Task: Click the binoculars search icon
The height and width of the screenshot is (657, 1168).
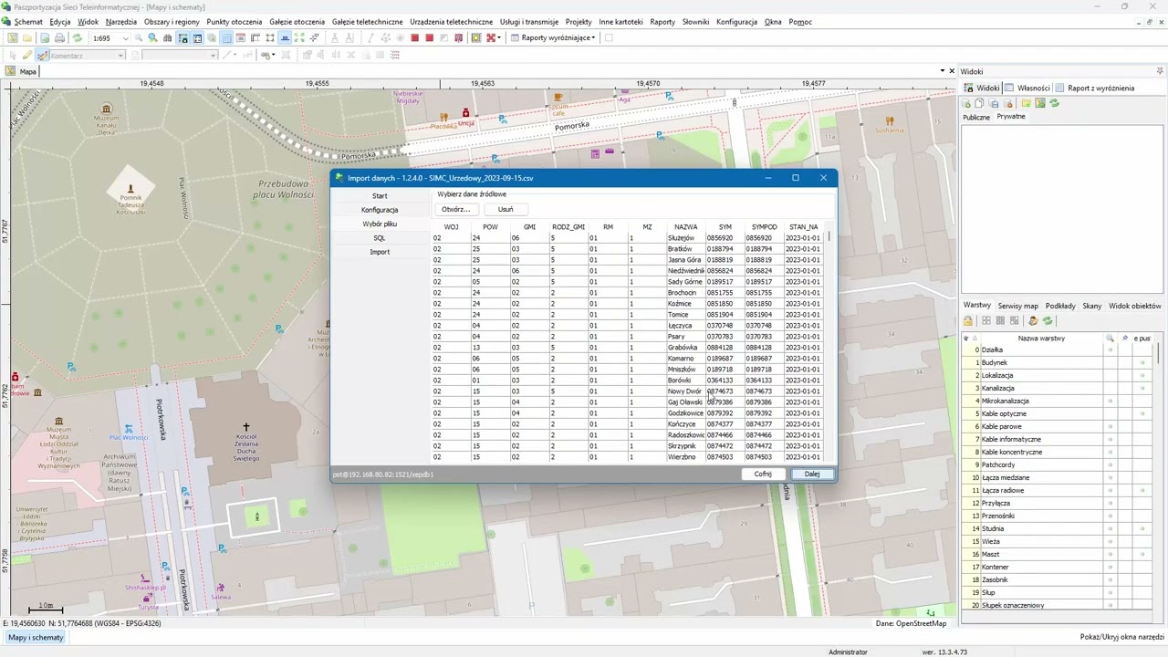Action: pos(167,38)
